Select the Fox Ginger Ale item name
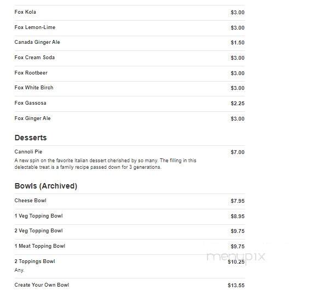This screenshot has width=334, height=302. click(33, 118)
